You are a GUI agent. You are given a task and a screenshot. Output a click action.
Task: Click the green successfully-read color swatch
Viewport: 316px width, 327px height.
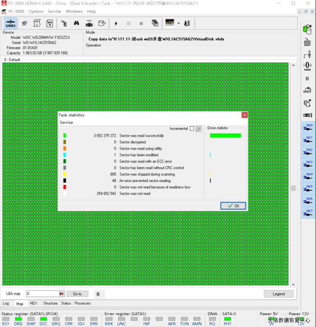pyautogui.click(x=65, y=136)
